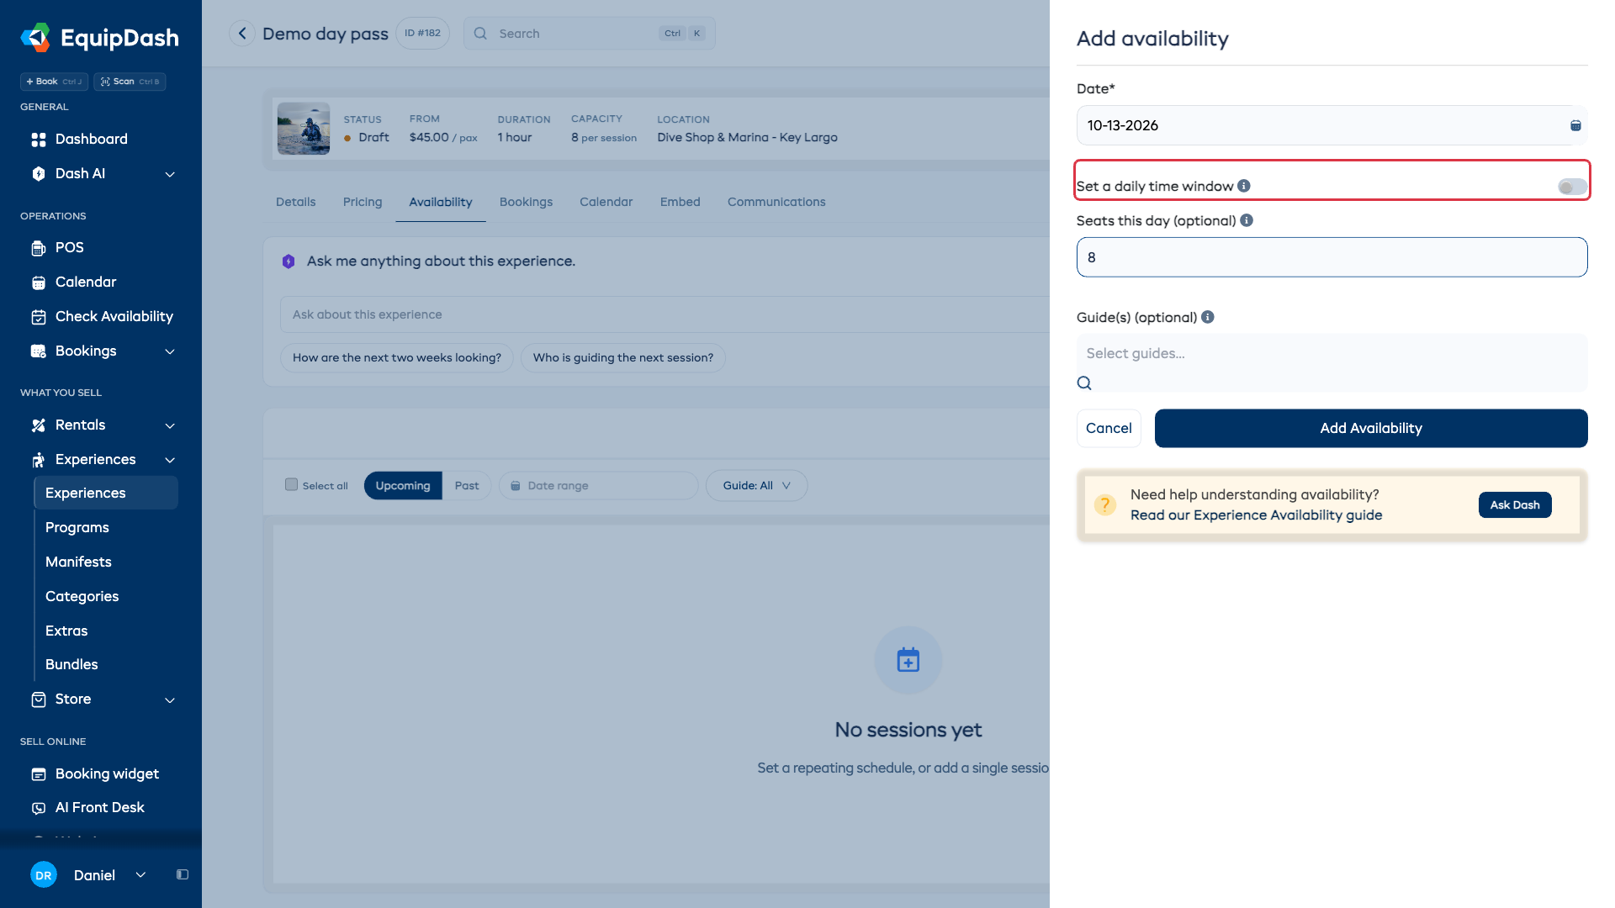1615x908 pixels.
Task: Expand the Bookings menu in the sidebar
Action: point(170,351)
